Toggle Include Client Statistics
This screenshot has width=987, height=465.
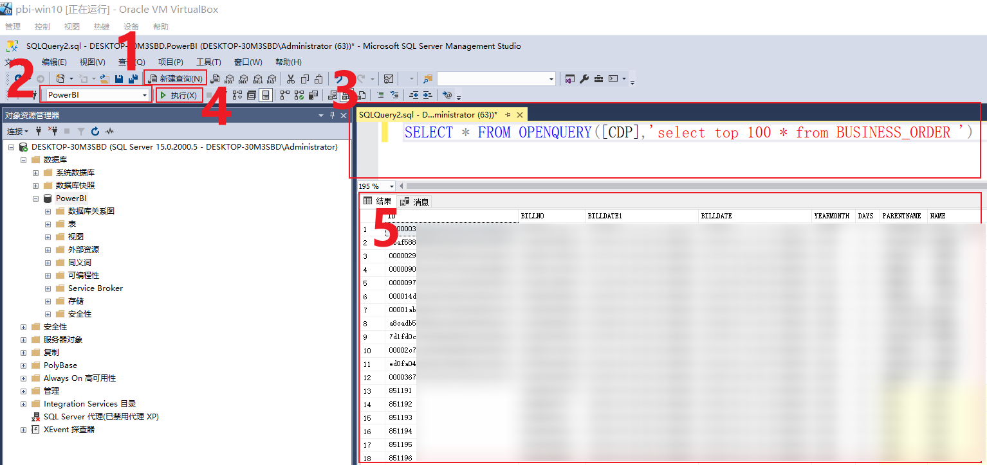pyautogui.click(x=313, y=95)
